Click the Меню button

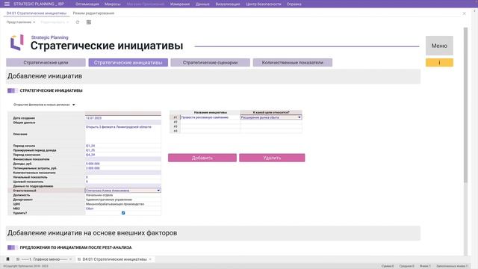[439, 46]
